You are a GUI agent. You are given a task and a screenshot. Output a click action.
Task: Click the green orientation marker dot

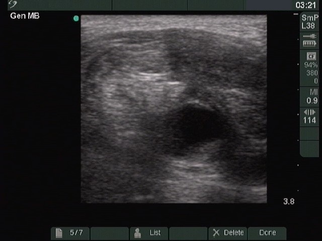pyautogui.click(x=76, y=19)
